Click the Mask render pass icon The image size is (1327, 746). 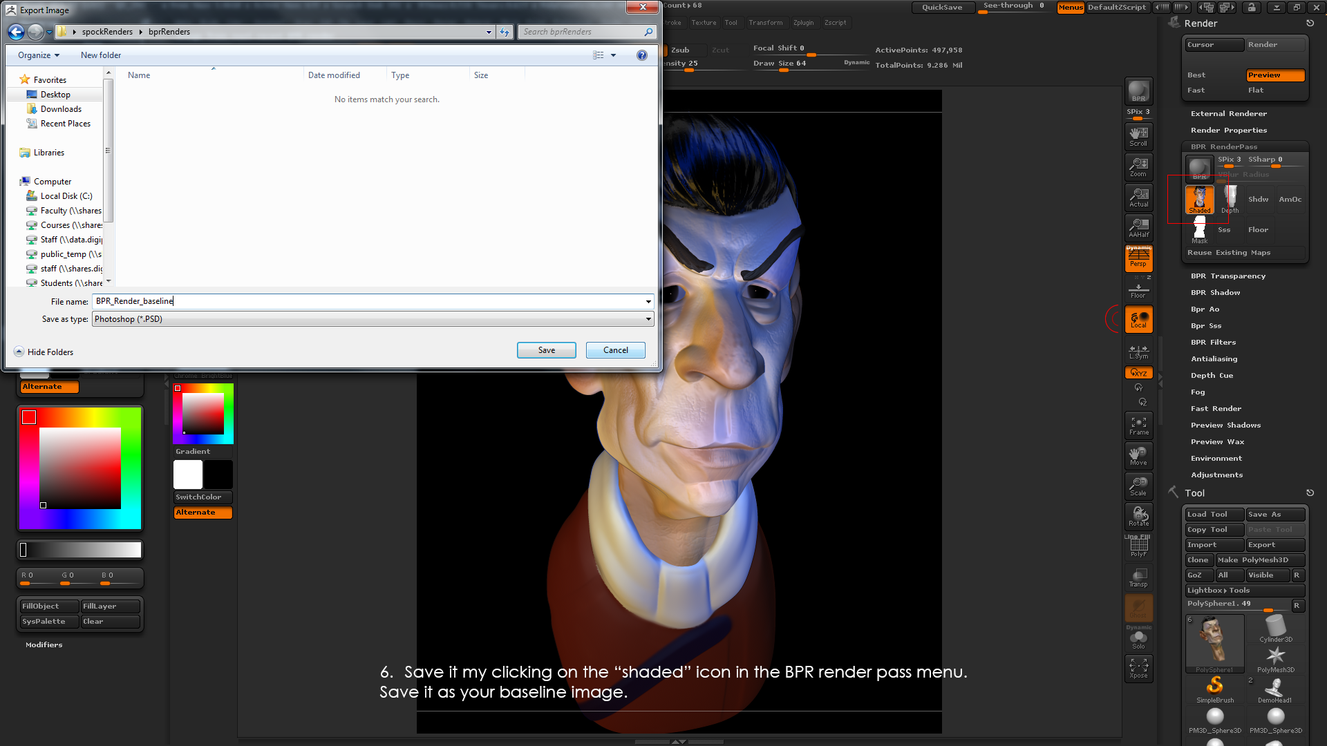[x=1199, y=230]
